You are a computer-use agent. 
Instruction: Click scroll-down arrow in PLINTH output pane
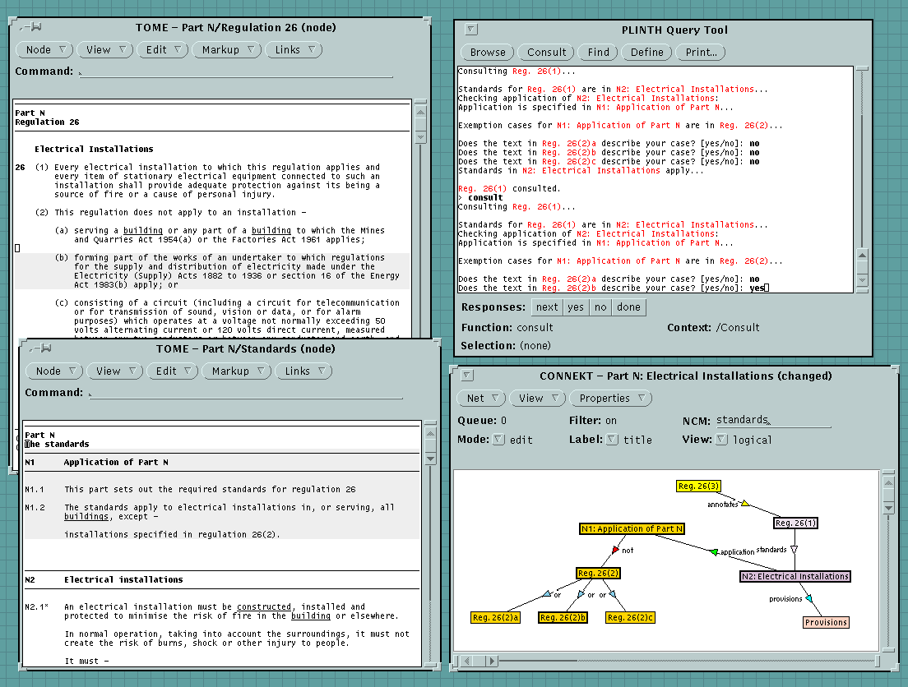click(x=862, y=279)
